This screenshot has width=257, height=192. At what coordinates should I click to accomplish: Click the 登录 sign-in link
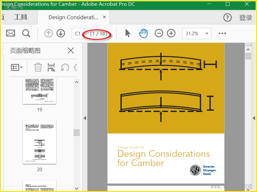point(245,18)
